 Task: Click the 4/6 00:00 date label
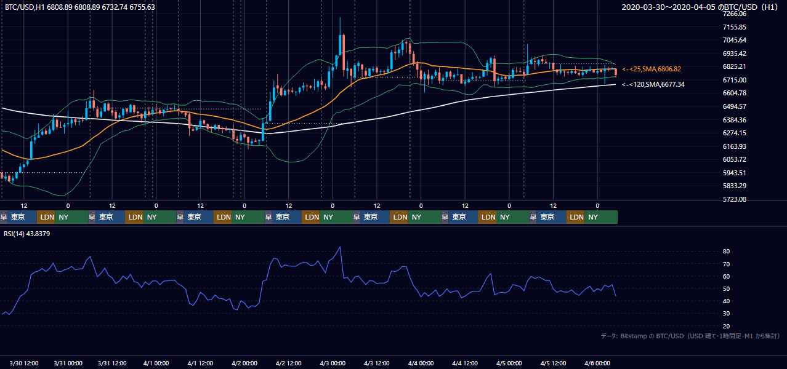point(597,363)
